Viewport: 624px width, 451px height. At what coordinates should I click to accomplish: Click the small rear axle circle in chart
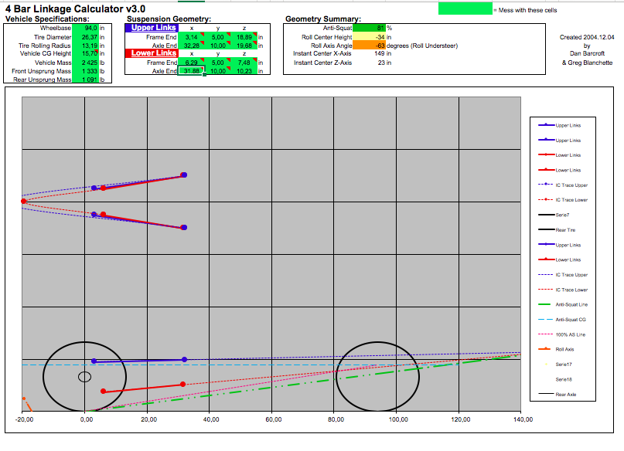84,377
